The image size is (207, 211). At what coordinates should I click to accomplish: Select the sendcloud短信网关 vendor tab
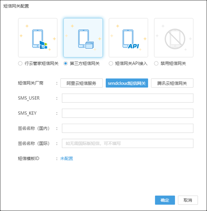(x=127, y=83)
